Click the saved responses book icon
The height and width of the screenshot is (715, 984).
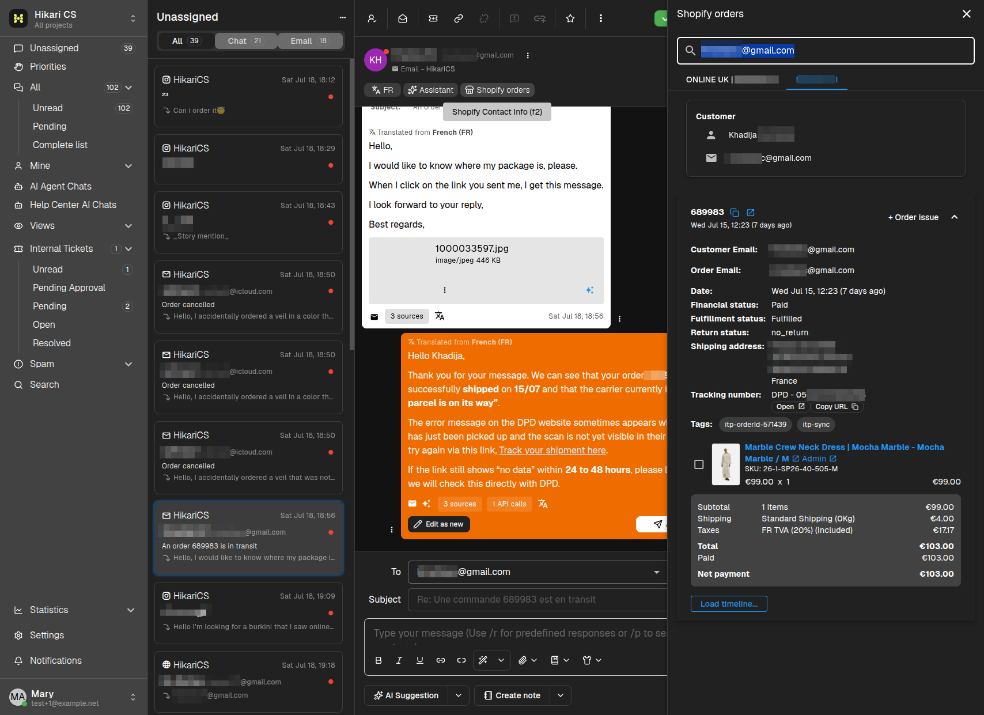(x=555, y=660)
